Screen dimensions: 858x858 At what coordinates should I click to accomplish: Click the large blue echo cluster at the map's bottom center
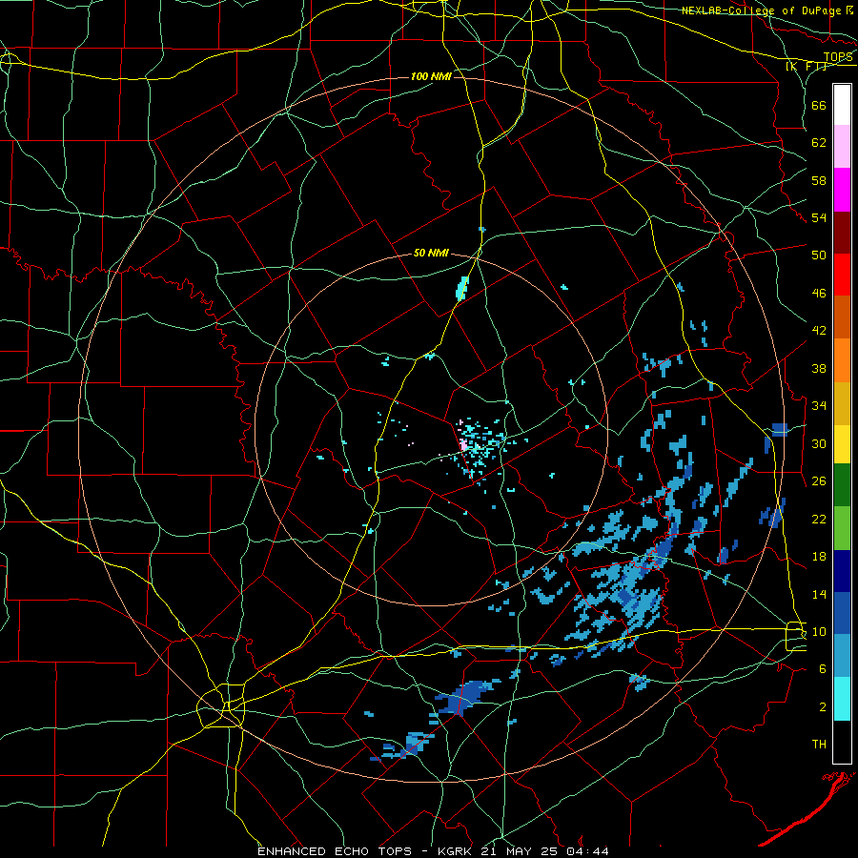(x=464, y=698)
